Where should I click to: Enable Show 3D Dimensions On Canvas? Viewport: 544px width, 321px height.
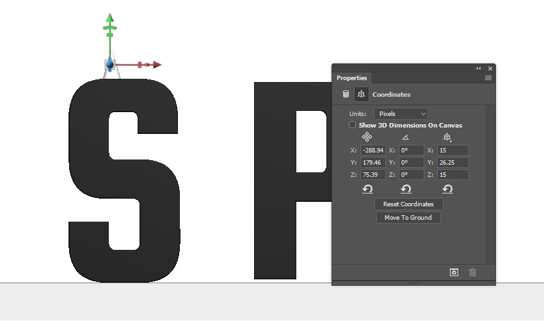click(352, 125)
